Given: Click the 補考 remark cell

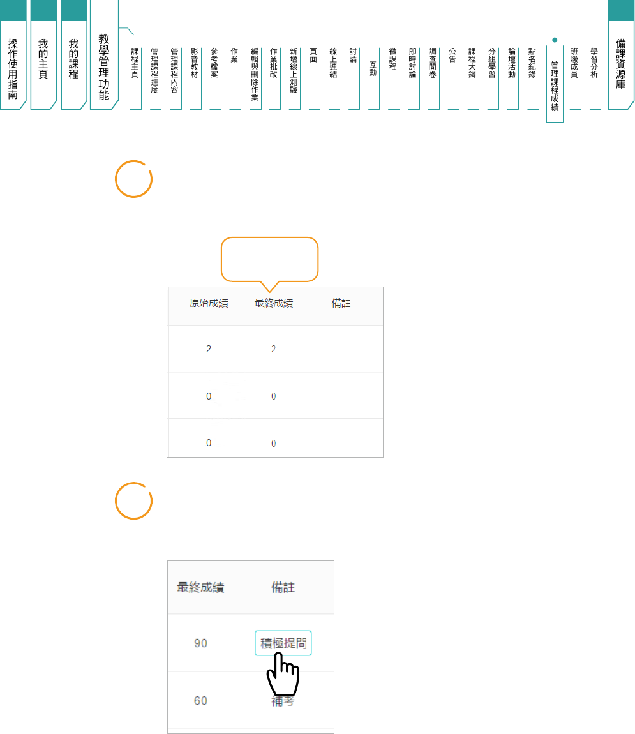Looking at the screenshot, I should tap(283, 701).
